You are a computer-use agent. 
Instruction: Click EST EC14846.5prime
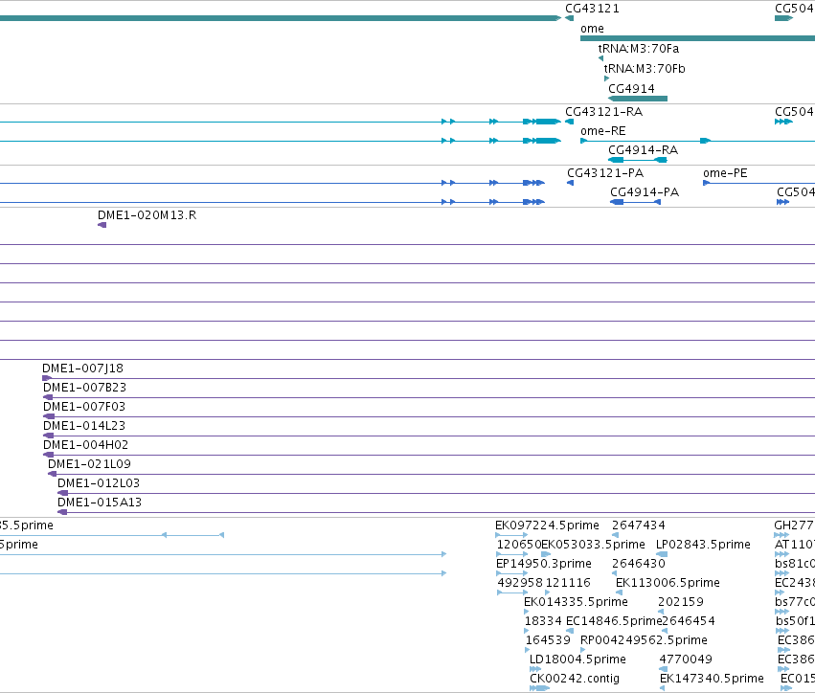614,621
